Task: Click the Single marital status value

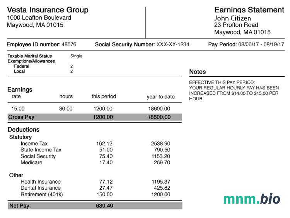Action: coord(76,56)
